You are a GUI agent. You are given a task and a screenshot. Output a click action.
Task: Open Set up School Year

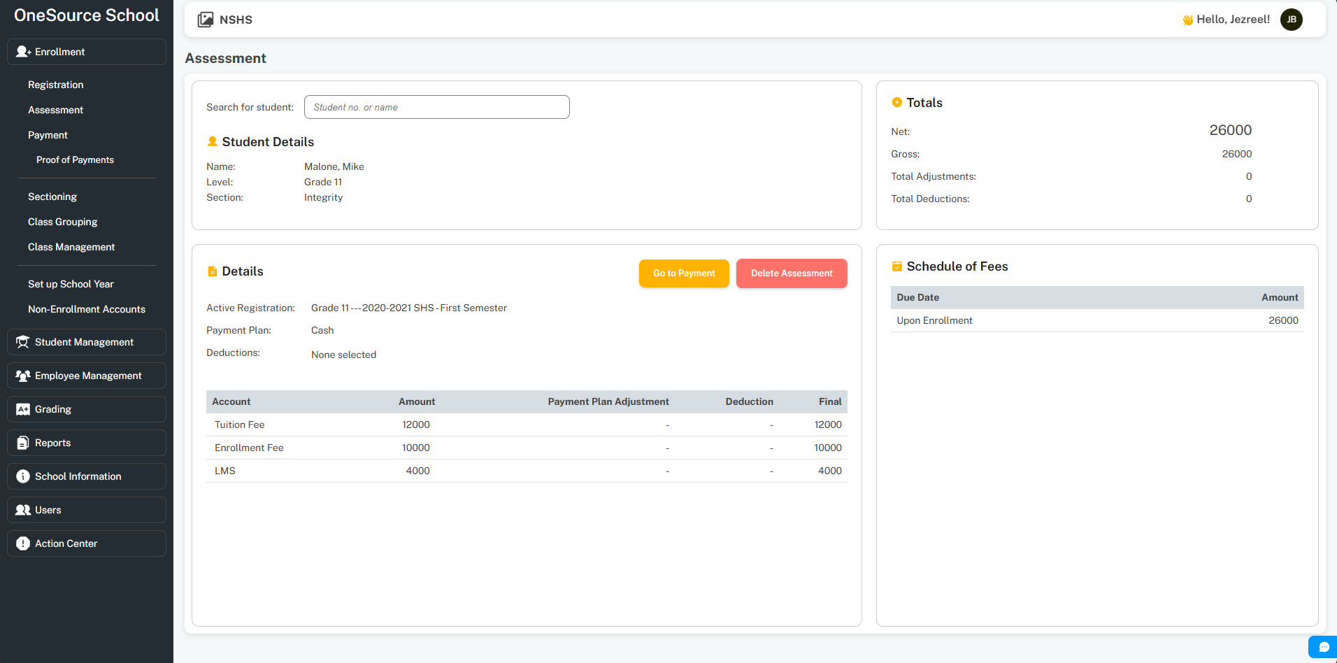(x=71, y=284)
